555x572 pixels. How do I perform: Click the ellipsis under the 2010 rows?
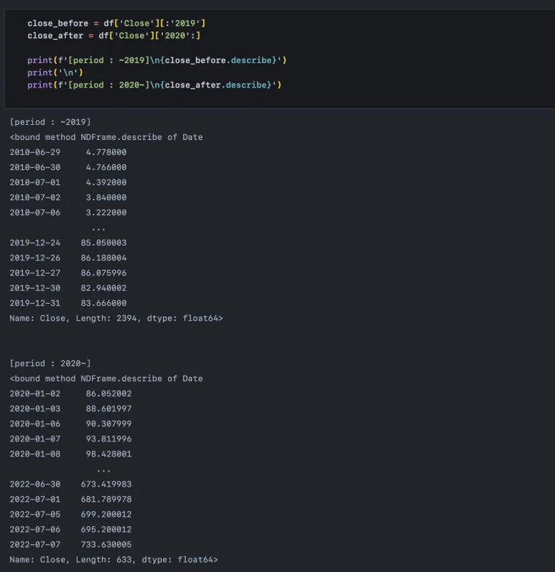(x=98, y=228)
